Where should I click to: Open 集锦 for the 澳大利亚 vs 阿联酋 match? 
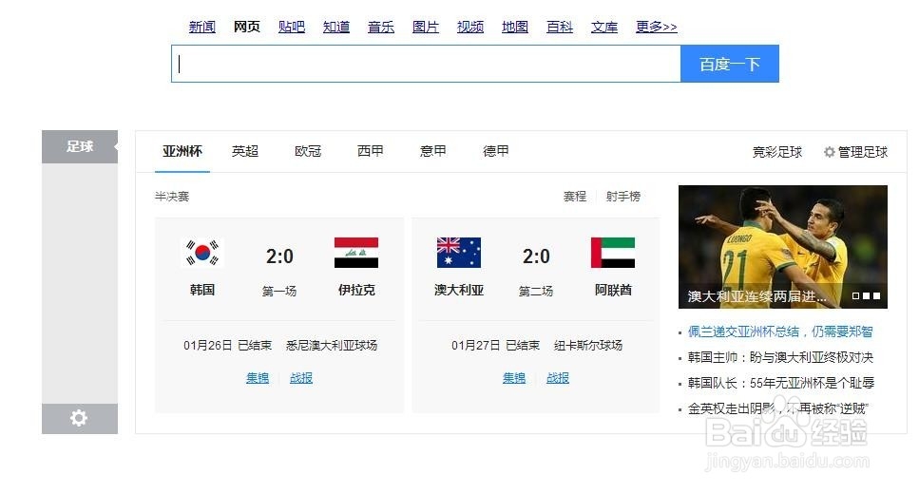click(514, 378)
